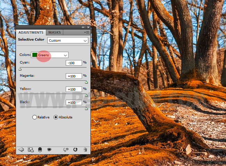
Task: Click the Yellow value input field
Action: click(73, 89)
